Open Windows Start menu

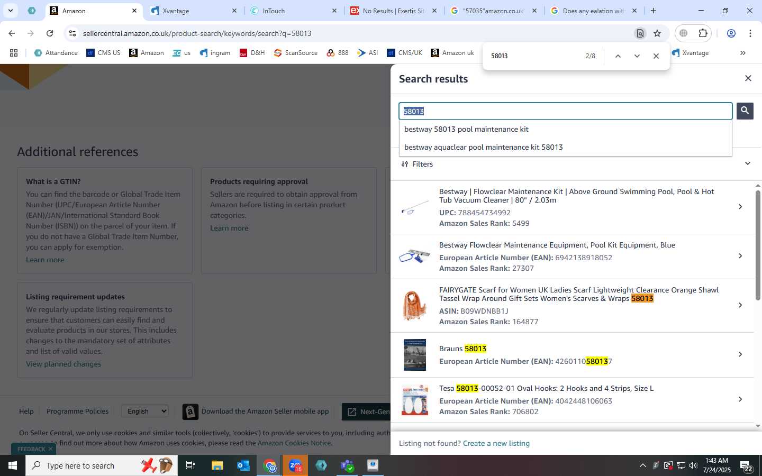13,465
